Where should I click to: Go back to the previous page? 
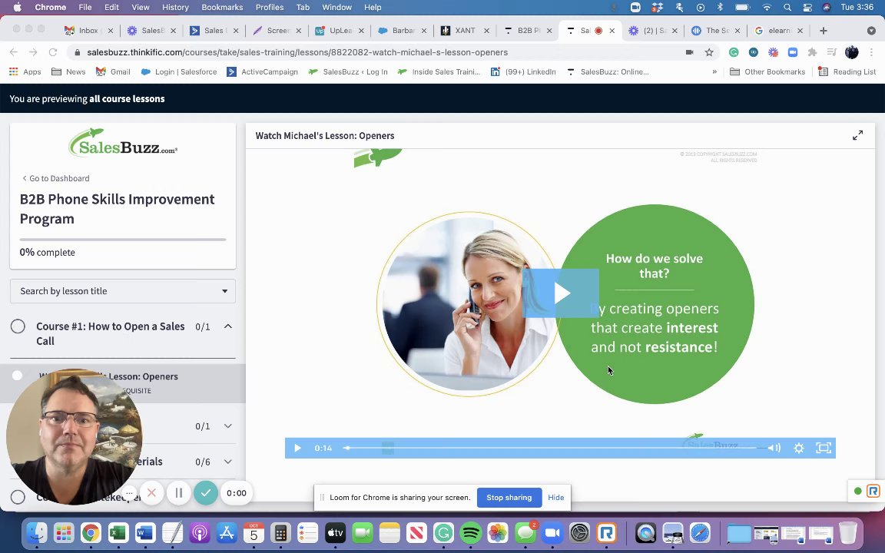point(14,52)
